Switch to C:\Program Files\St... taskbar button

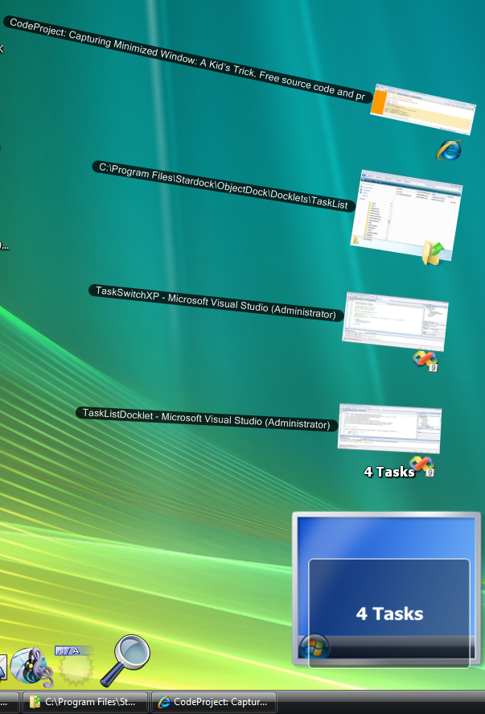coord(85,702)
